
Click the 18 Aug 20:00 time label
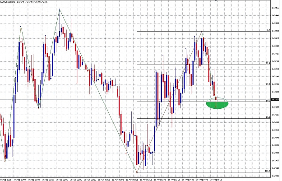pos(19,180)
